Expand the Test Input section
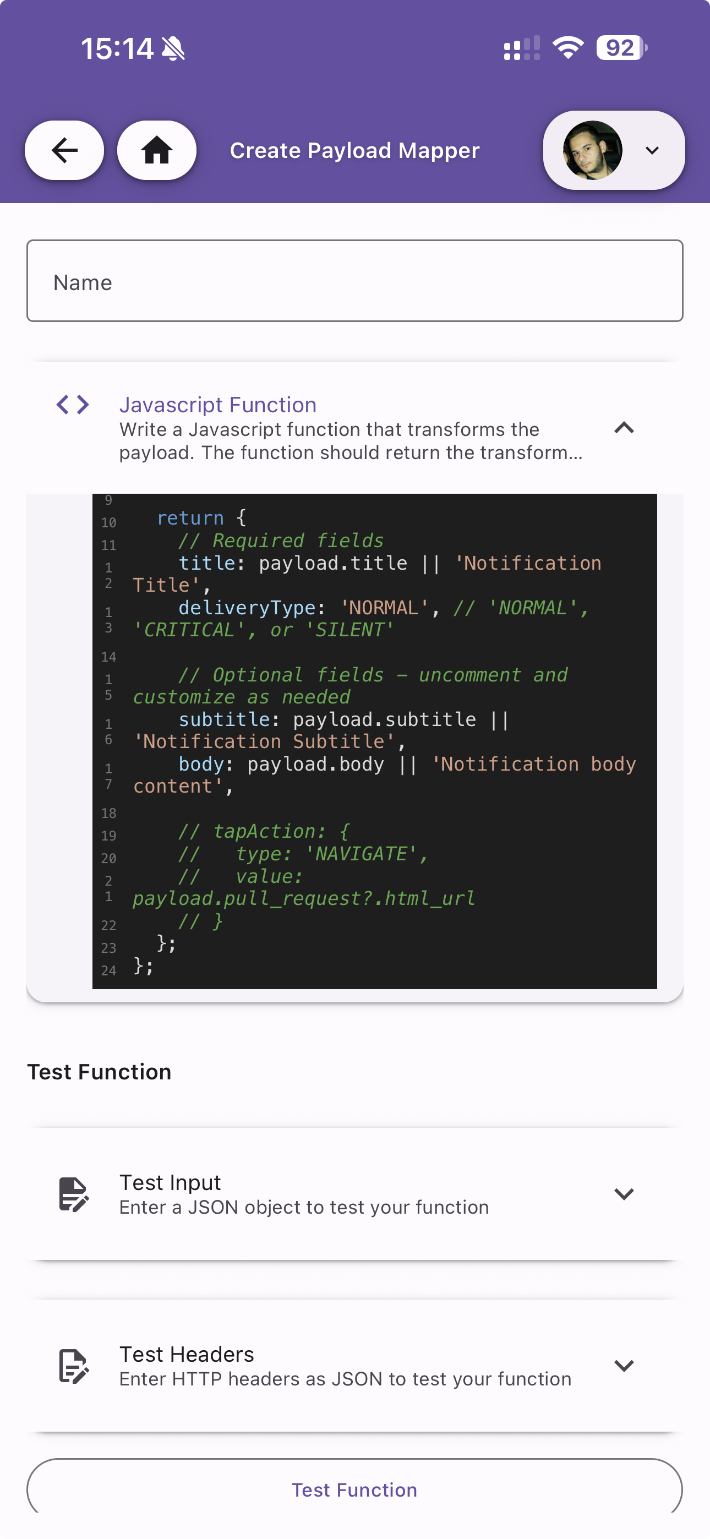The height and width of the screenshot is (1539, 710). click(624, 1194)
